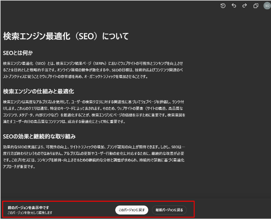Click the redo arrow icon
The image size is (271, 219).
coord(245,6)
